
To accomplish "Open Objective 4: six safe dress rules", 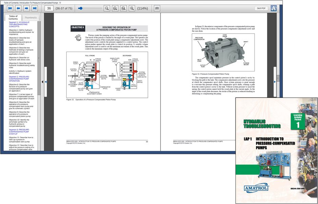I will [19, 59].
